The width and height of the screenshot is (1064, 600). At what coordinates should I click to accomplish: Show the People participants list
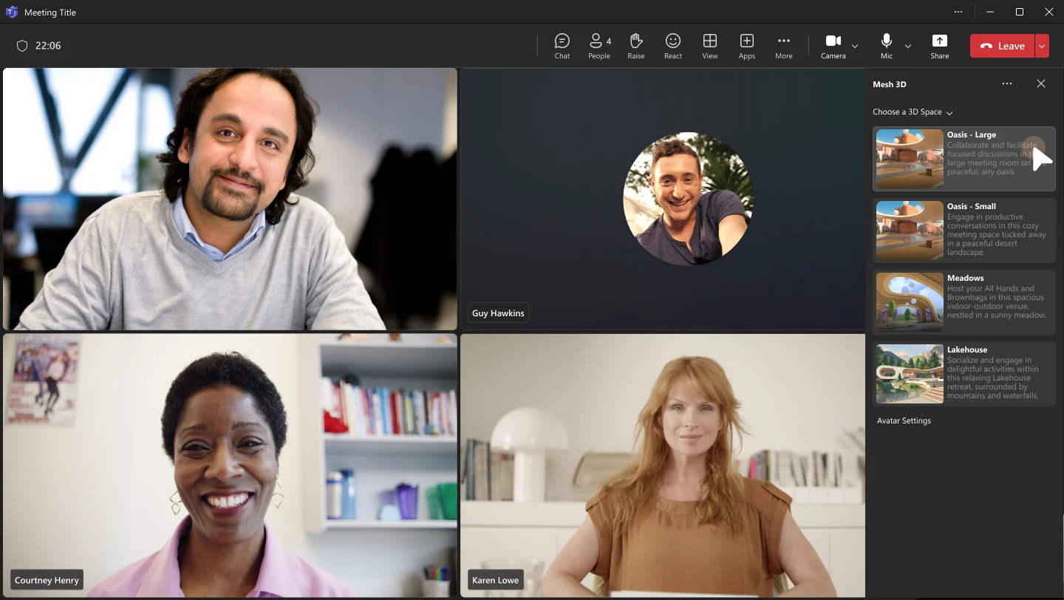[x=599, y=46]
